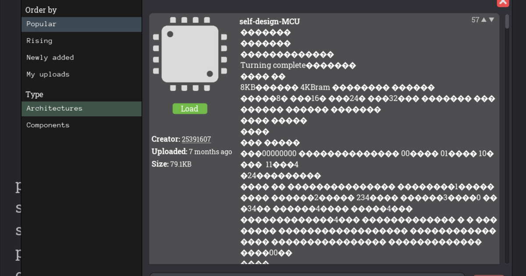
Task: Click the Order by heading
Action: (41, 10)
